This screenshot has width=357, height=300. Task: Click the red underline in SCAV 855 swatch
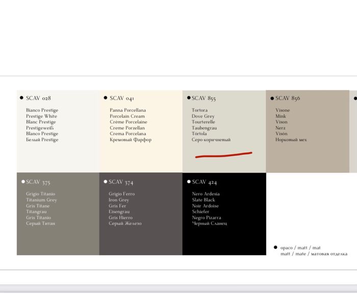click(x=223, y=154)
